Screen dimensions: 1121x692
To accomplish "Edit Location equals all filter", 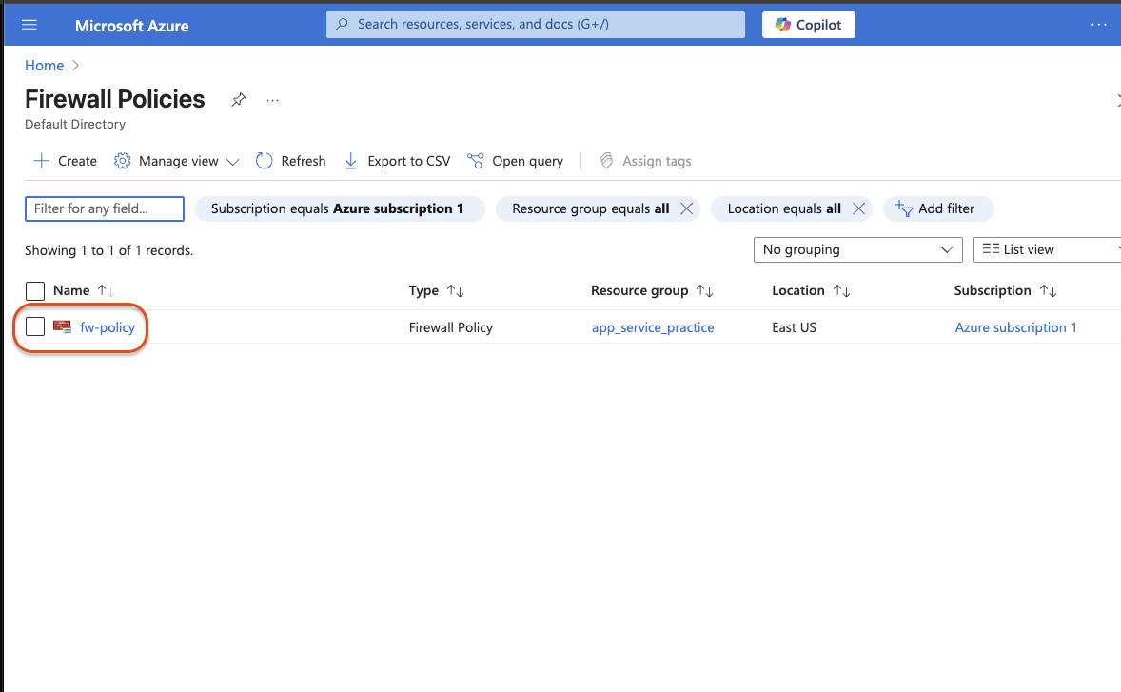I will click(x=784, y=208).
